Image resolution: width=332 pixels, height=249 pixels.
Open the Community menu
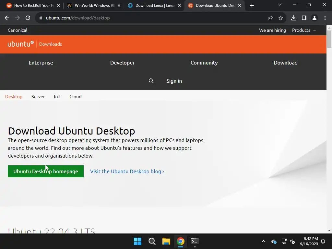[204, 63]
